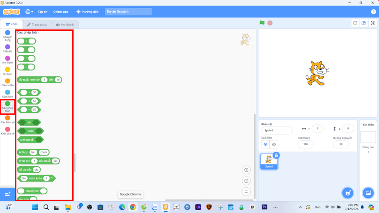Select Khối của tôi block category

7,131
